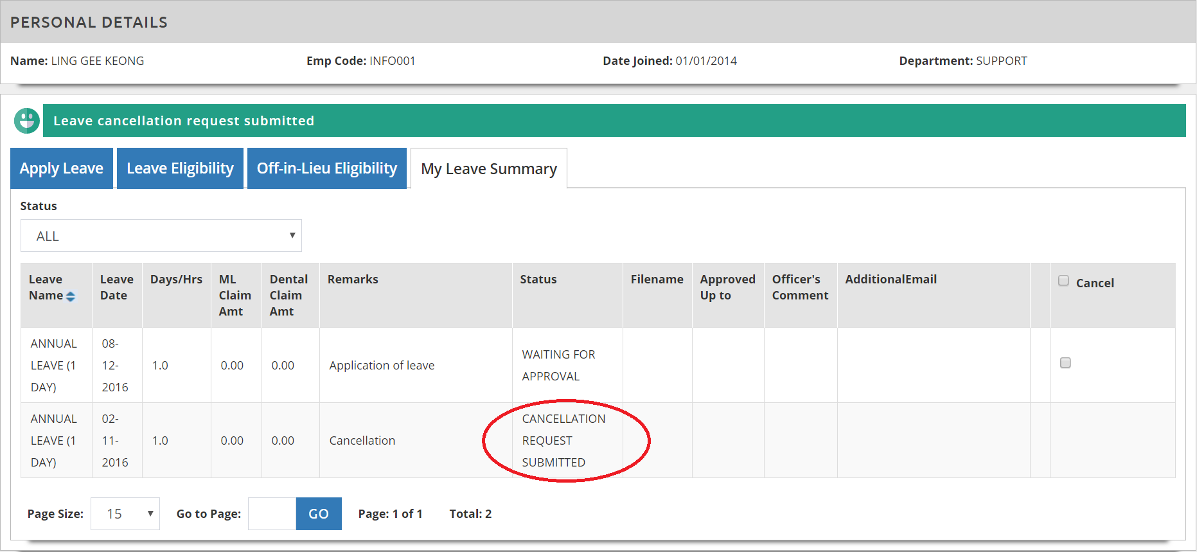Open the Leave Eligibility tab
Image resolution: width=1197 pixels, height=552 pixels.
coord(180,168)
